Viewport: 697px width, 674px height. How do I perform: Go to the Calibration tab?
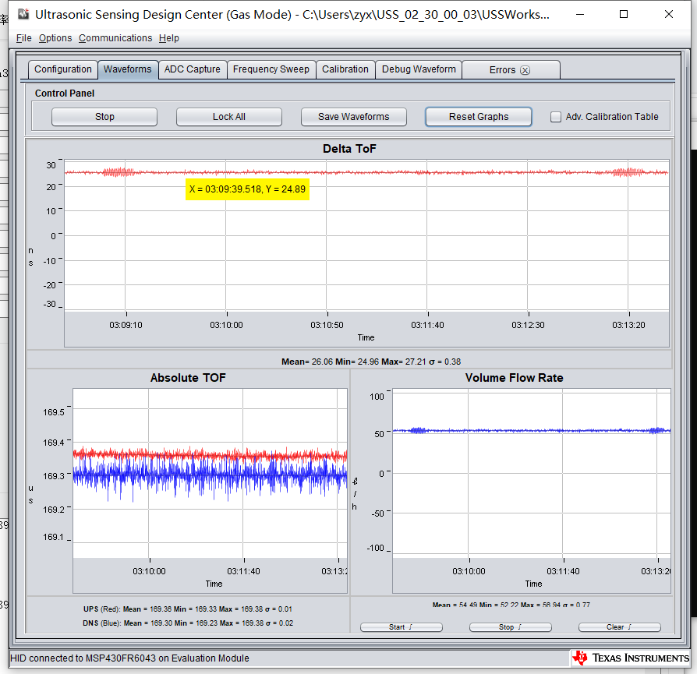click(345, 69)
